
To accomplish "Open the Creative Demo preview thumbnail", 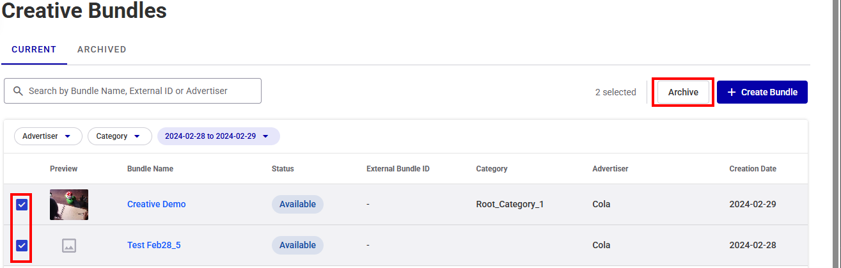I will 69,205.
